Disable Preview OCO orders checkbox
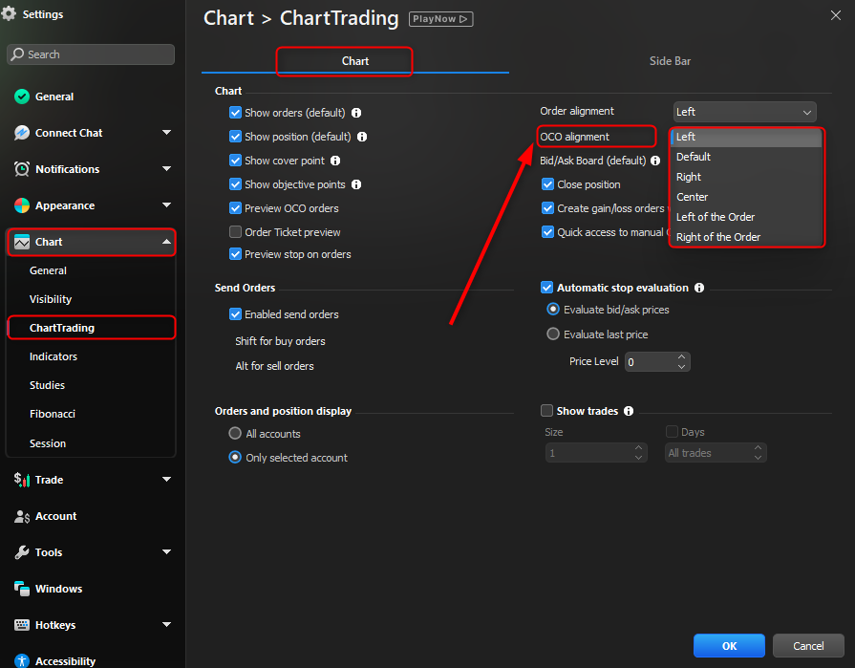Image resolution: width=855 pixels, height=668 pixels. [236, 208]
